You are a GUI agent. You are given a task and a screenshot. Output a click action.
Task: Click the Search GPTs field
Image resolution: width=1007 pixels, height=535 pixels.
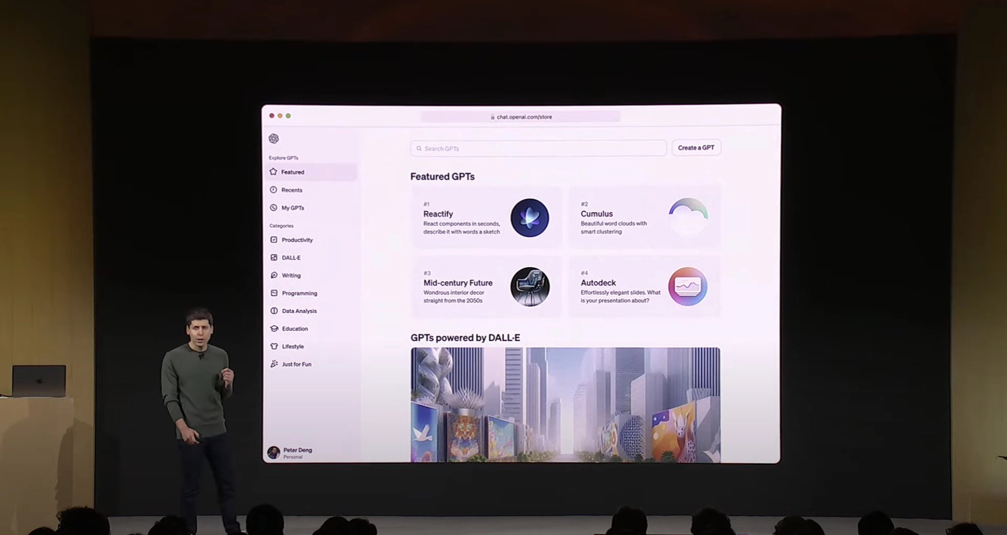point(538,148)
